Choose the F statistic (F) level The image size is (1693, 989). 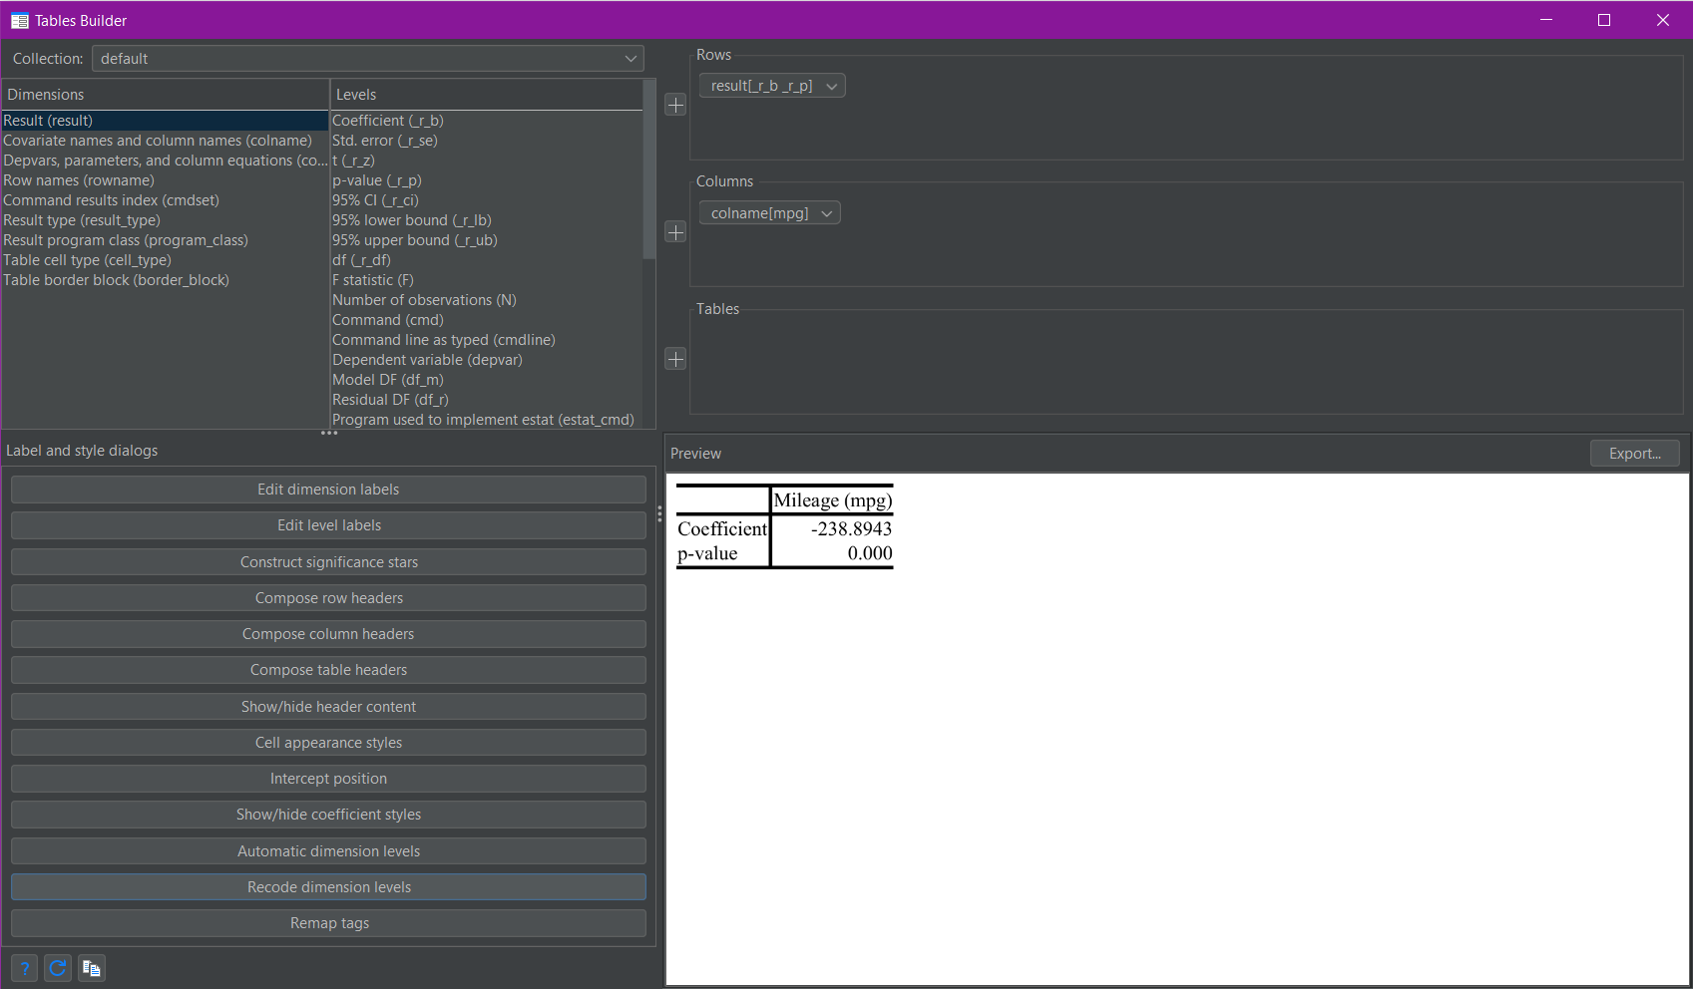click(x=373, y=280)
